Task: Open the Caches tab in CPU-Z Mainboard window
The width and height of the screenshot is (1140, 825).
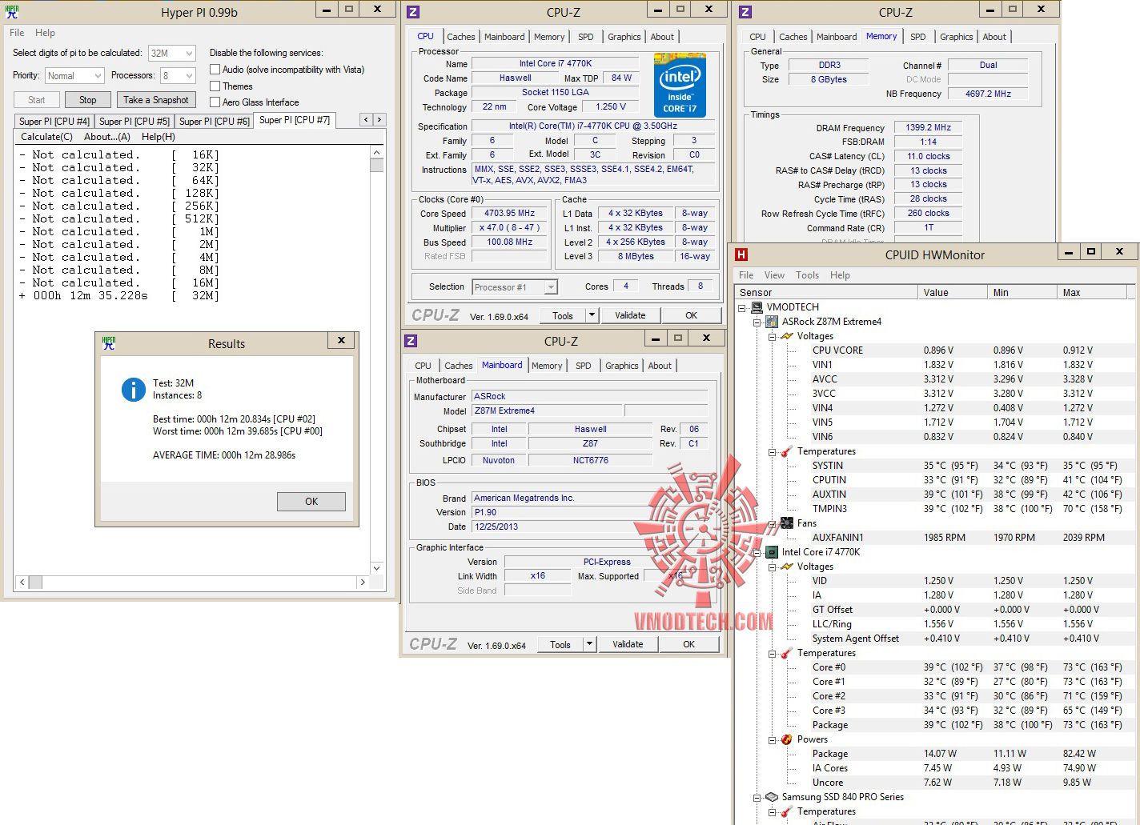Action: pyautogui.click(x=459, y=366)
